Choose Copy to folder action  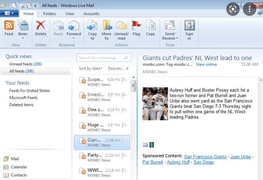click(92, 30)
